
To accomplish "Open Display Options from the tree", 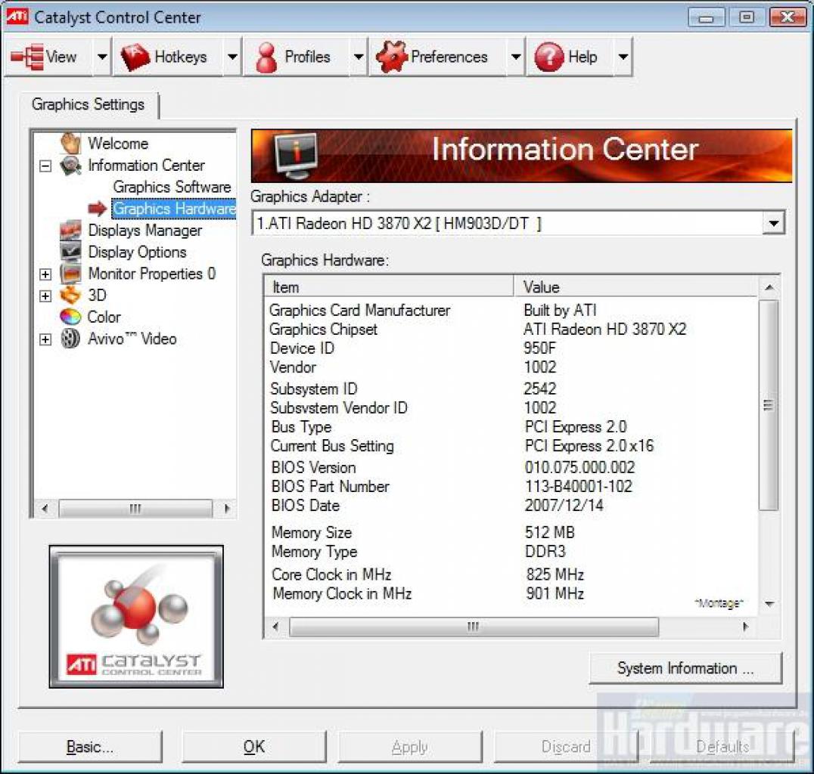I will [137, 252].
